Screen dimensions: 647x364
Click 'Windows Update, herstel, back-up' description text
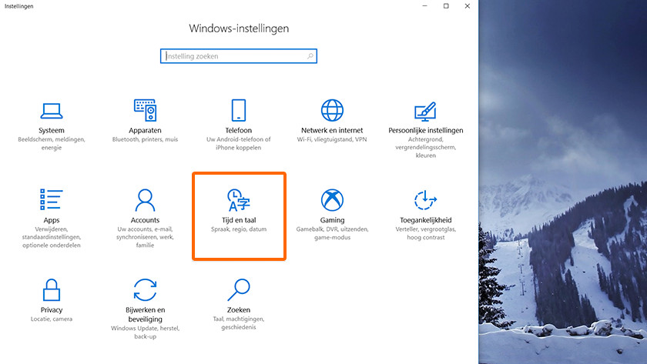(145, 332)
